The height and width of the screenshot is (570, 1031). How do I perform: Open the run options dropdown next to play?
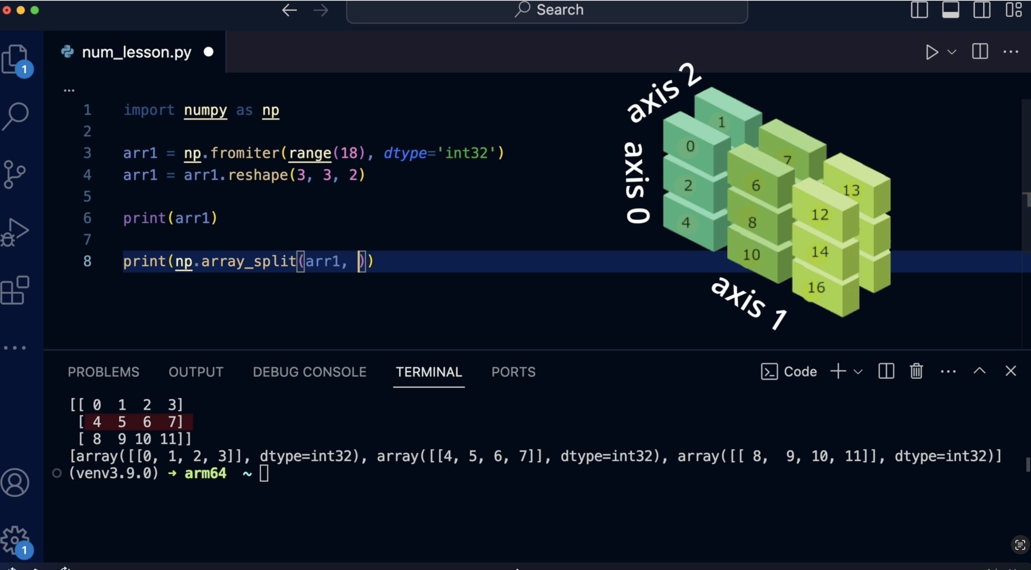click(x=952, y=52)
